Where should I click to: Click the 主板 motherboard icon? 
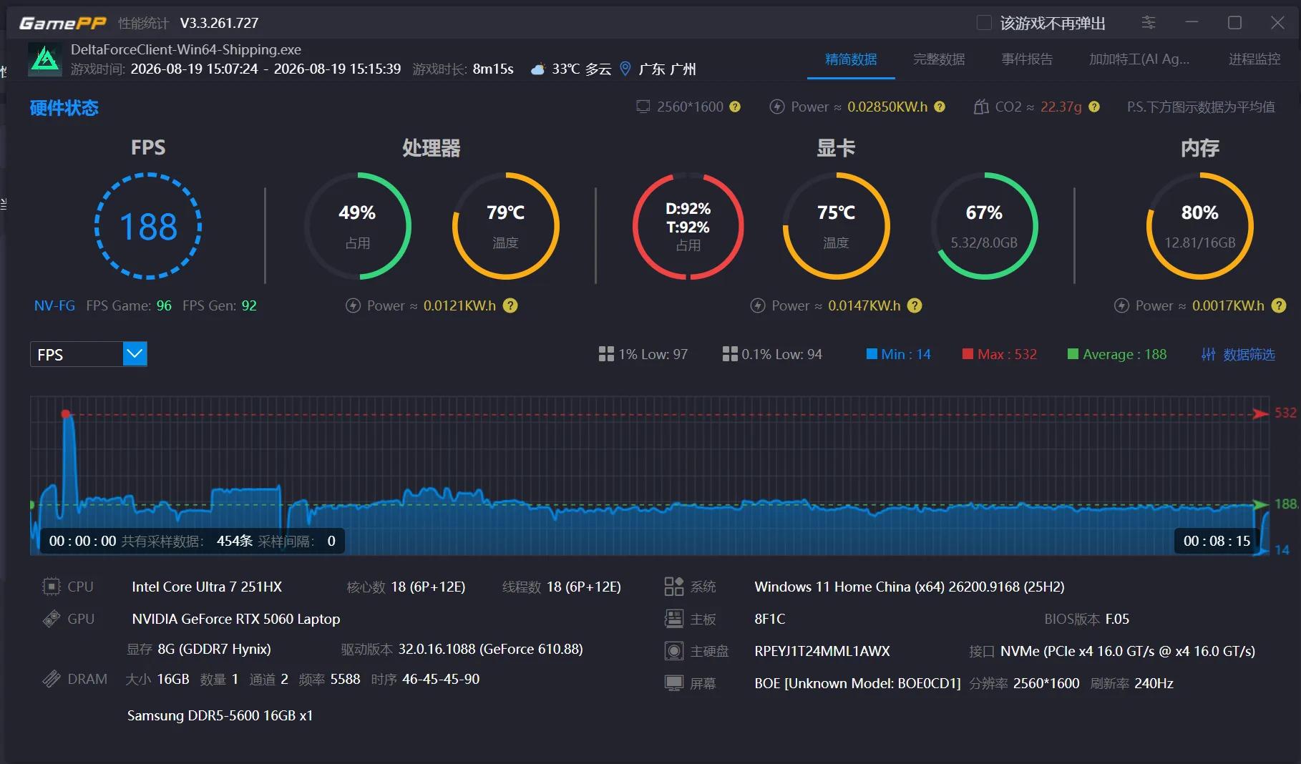674,619
